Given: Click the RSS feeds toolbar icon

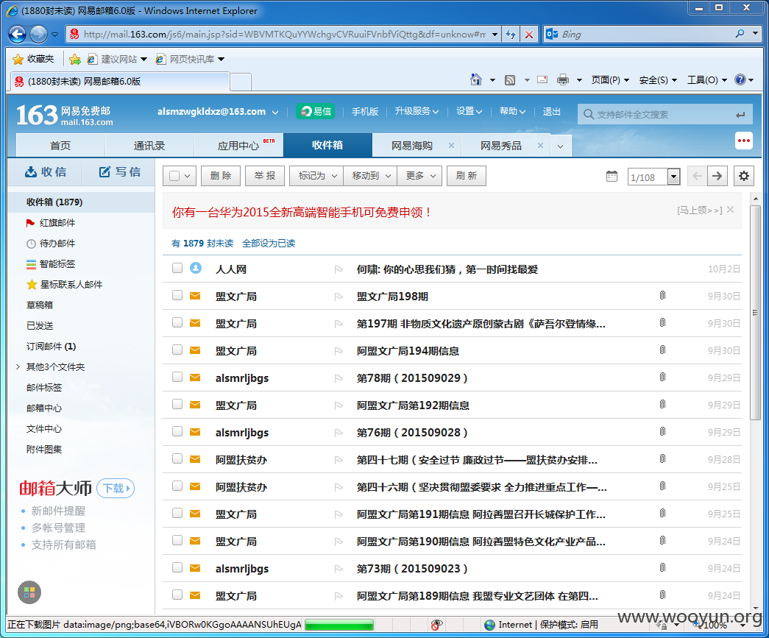Looking at the screenshot, I should pos(510,80).
